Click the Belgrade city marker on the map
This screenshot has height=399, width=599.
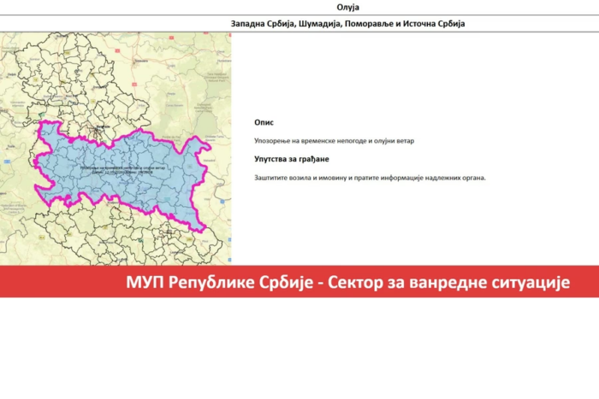(98, 131)
